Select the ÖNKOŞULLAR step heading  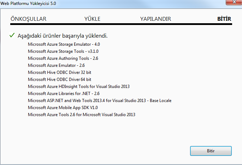coord(28,19)
